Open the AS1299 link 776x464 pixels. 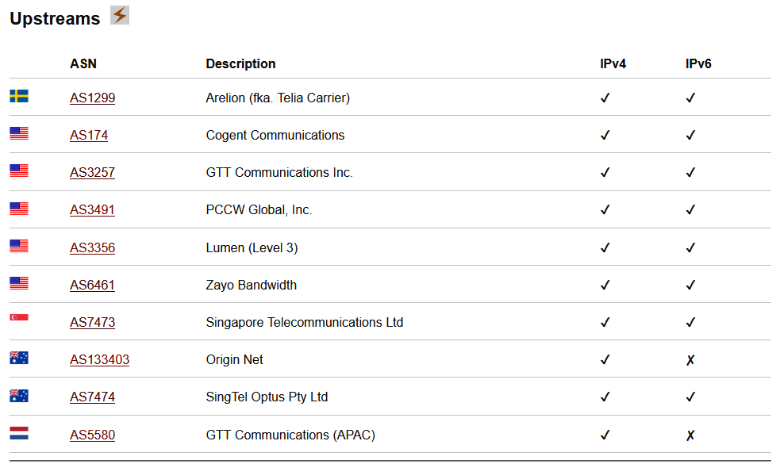(93, 98)
